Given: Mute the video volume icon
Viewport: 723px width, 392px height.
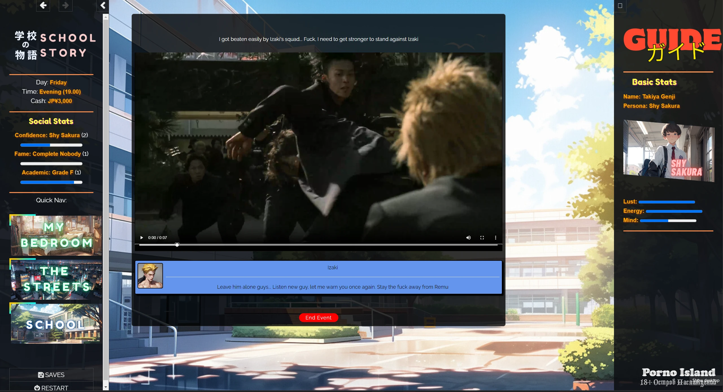Looking at the screenshot, I should (x=468, y=238).
